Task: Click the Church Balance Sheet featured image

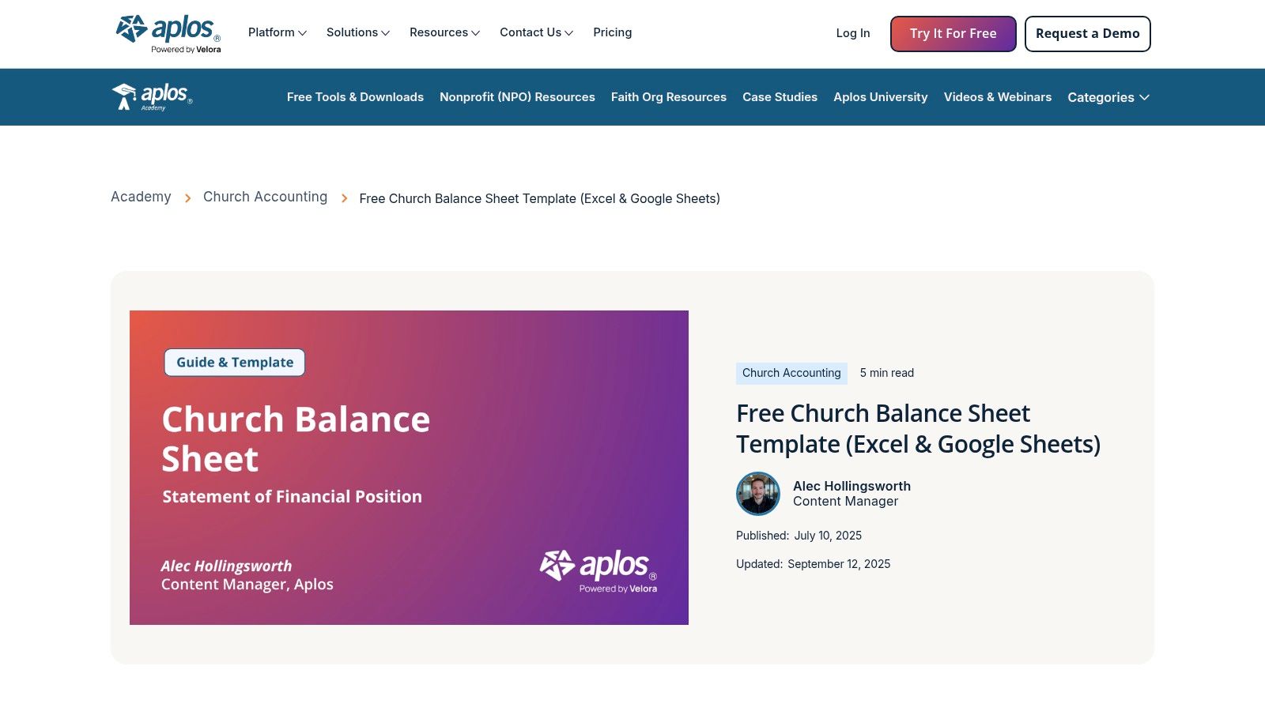Action: 409,468
